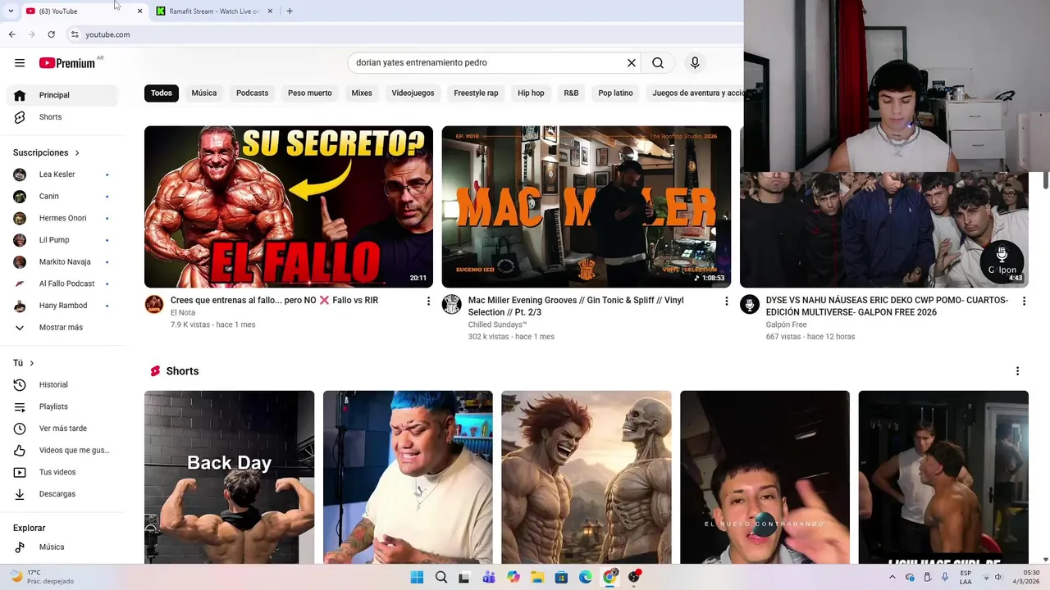Open Lil Pump channel
Screen dimensions: 1050x590
[x=62, y=240]
